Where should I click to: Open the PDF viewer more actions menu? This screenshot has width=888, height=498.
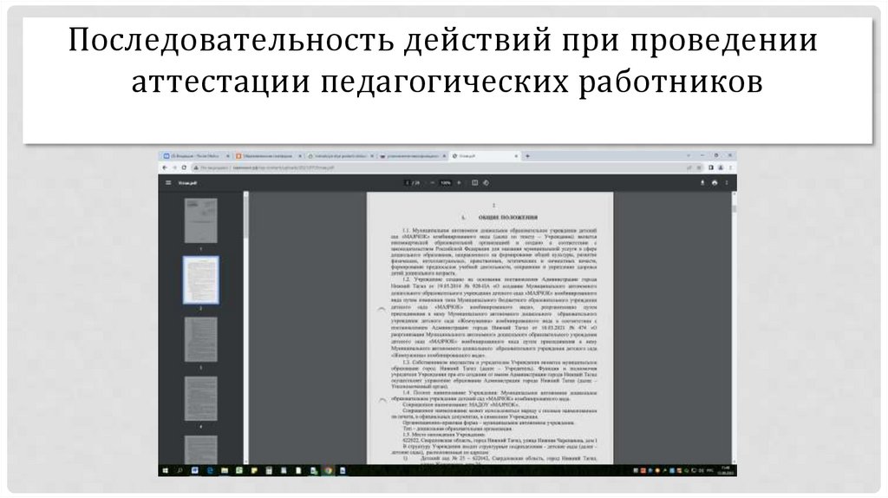coord(727,183)
